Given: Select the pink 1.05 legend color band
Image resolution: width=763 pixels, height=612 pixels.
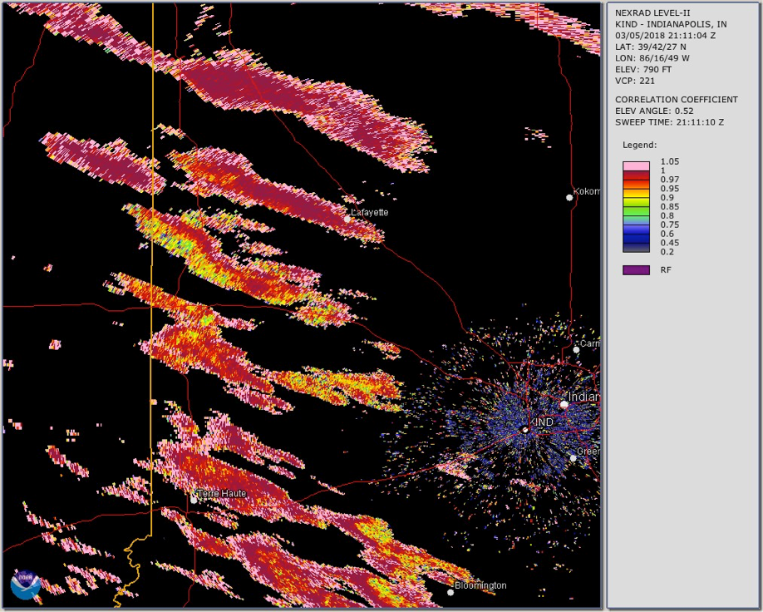Looking at the screenshot, I should point(636,165).
